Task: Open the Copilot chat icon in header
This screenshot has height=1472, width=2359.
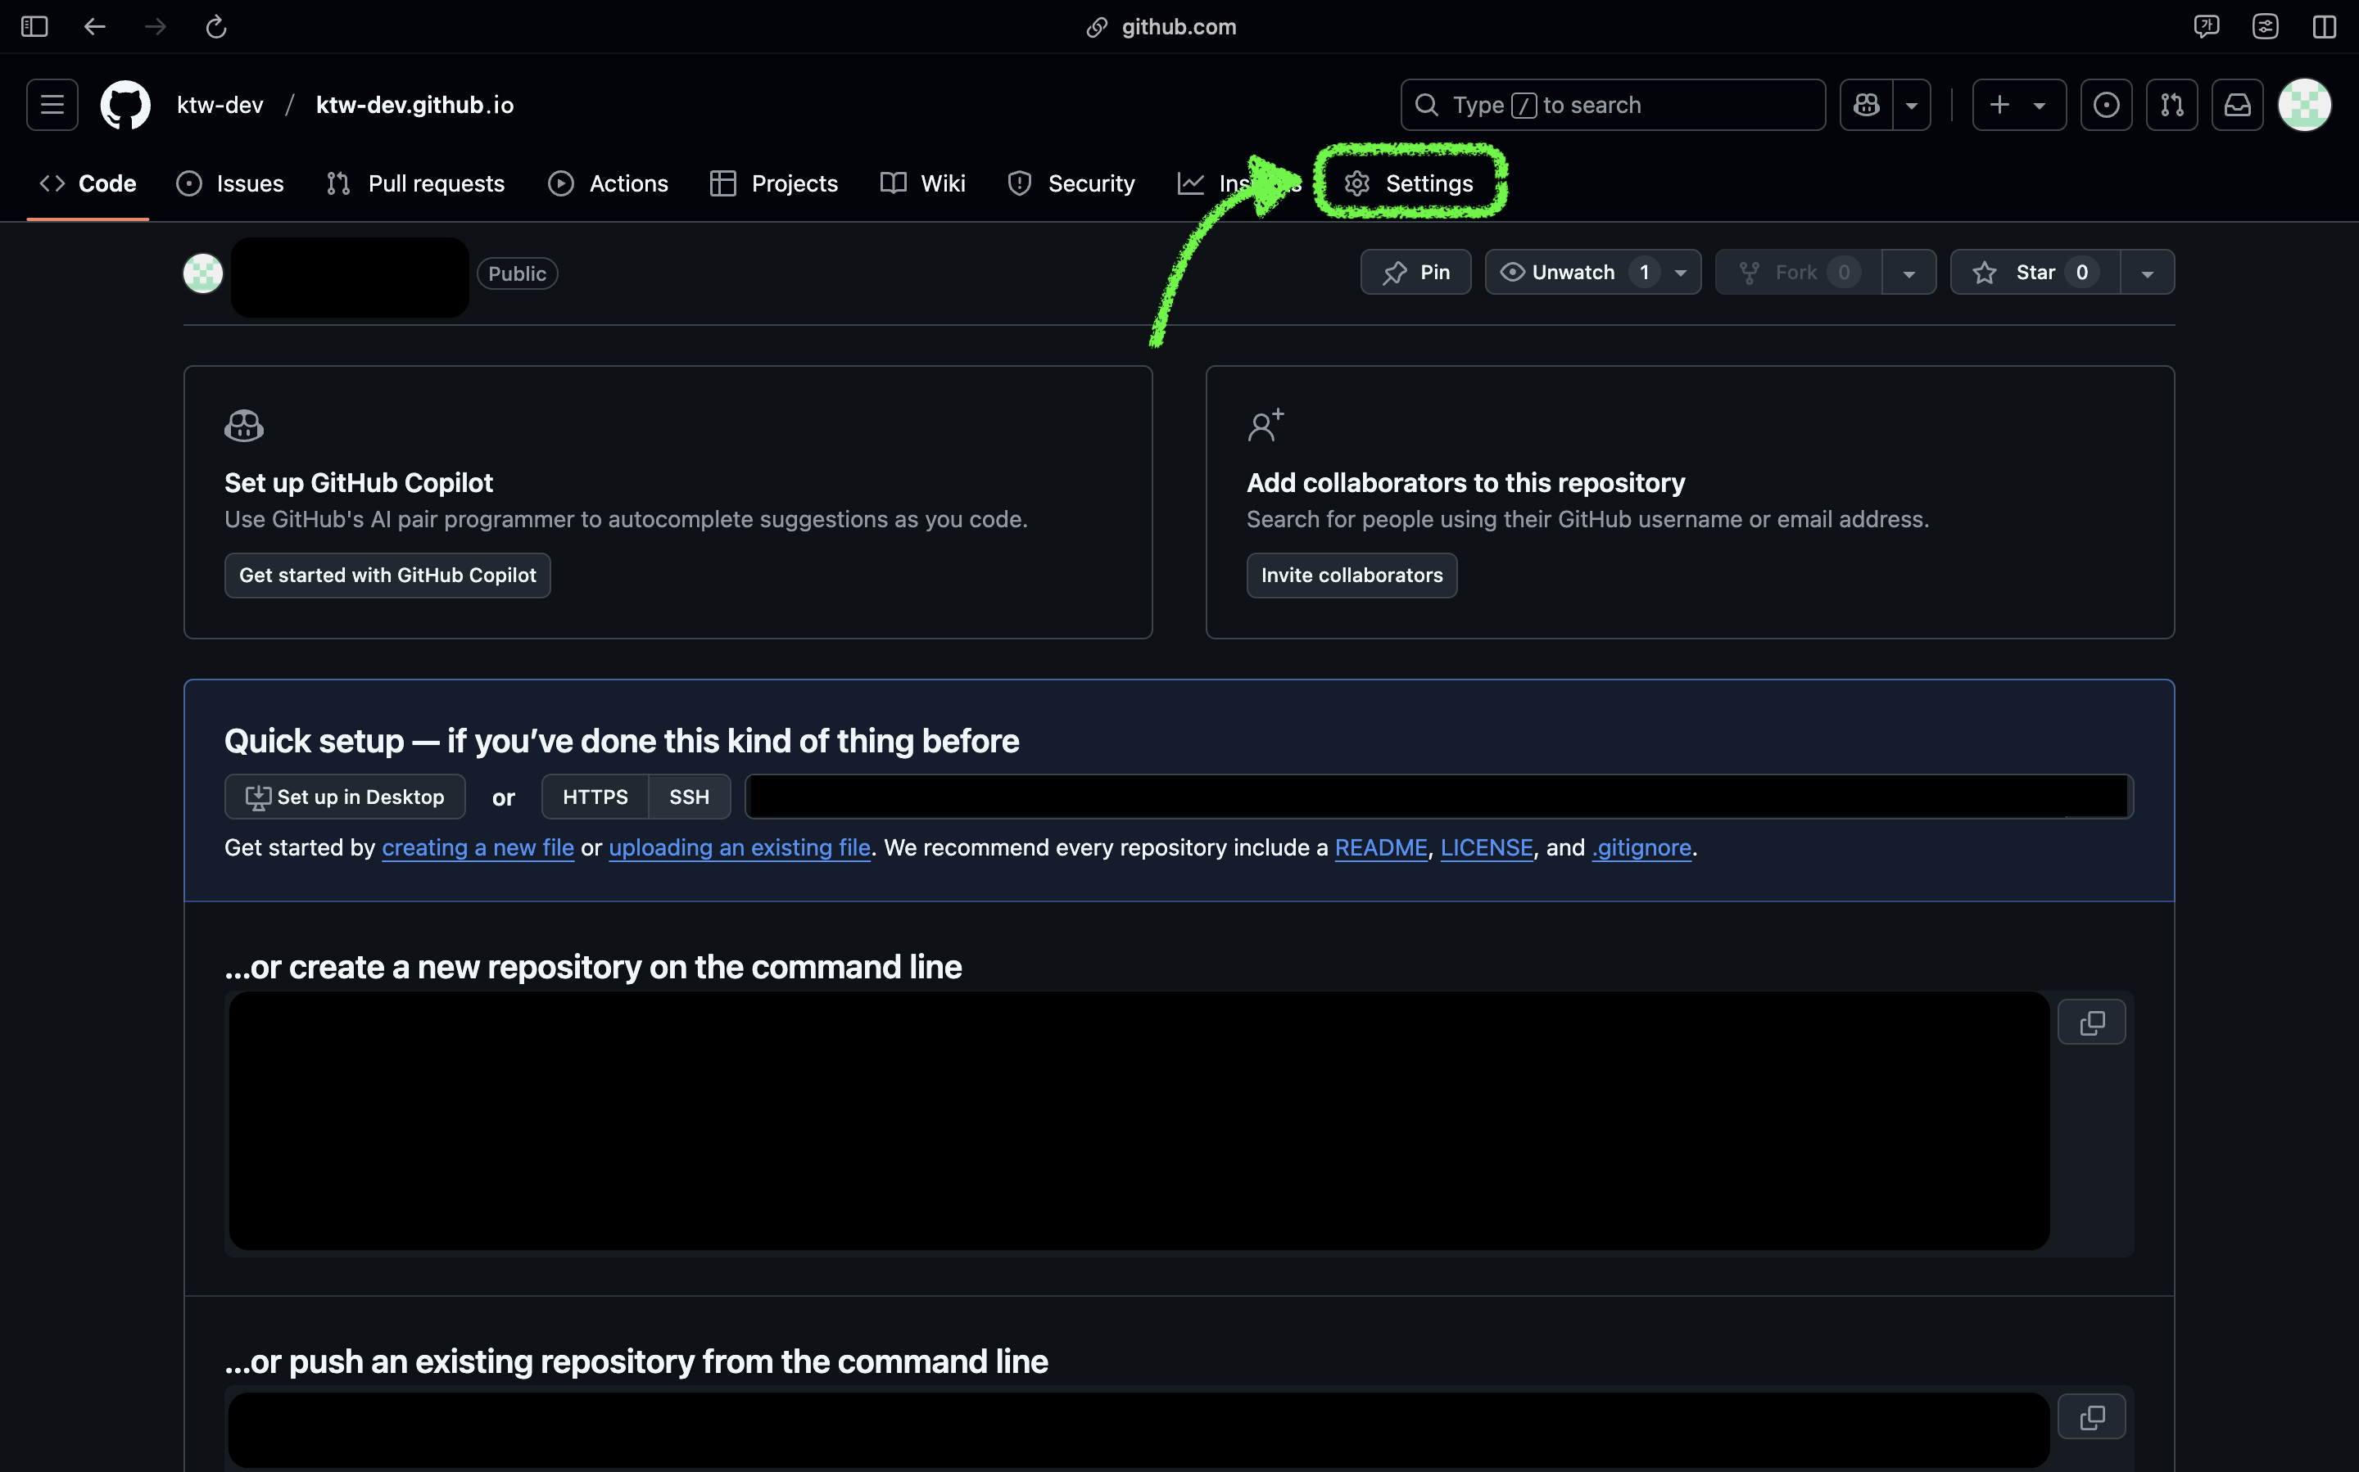Action: [x=1866, y=104]
